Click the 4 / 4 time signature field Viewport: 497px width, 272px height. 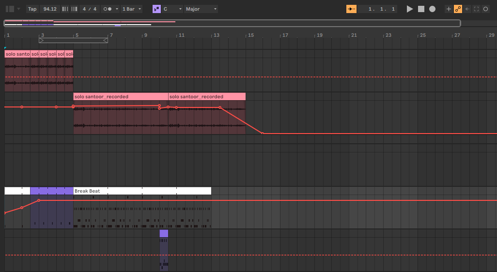89,9
